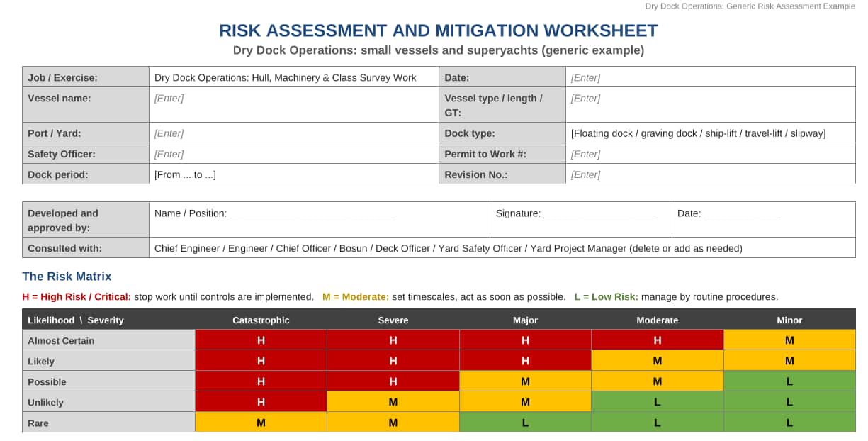
Task: Click the L cell for Unlikely / Moderate
Action: pos(658,402)
